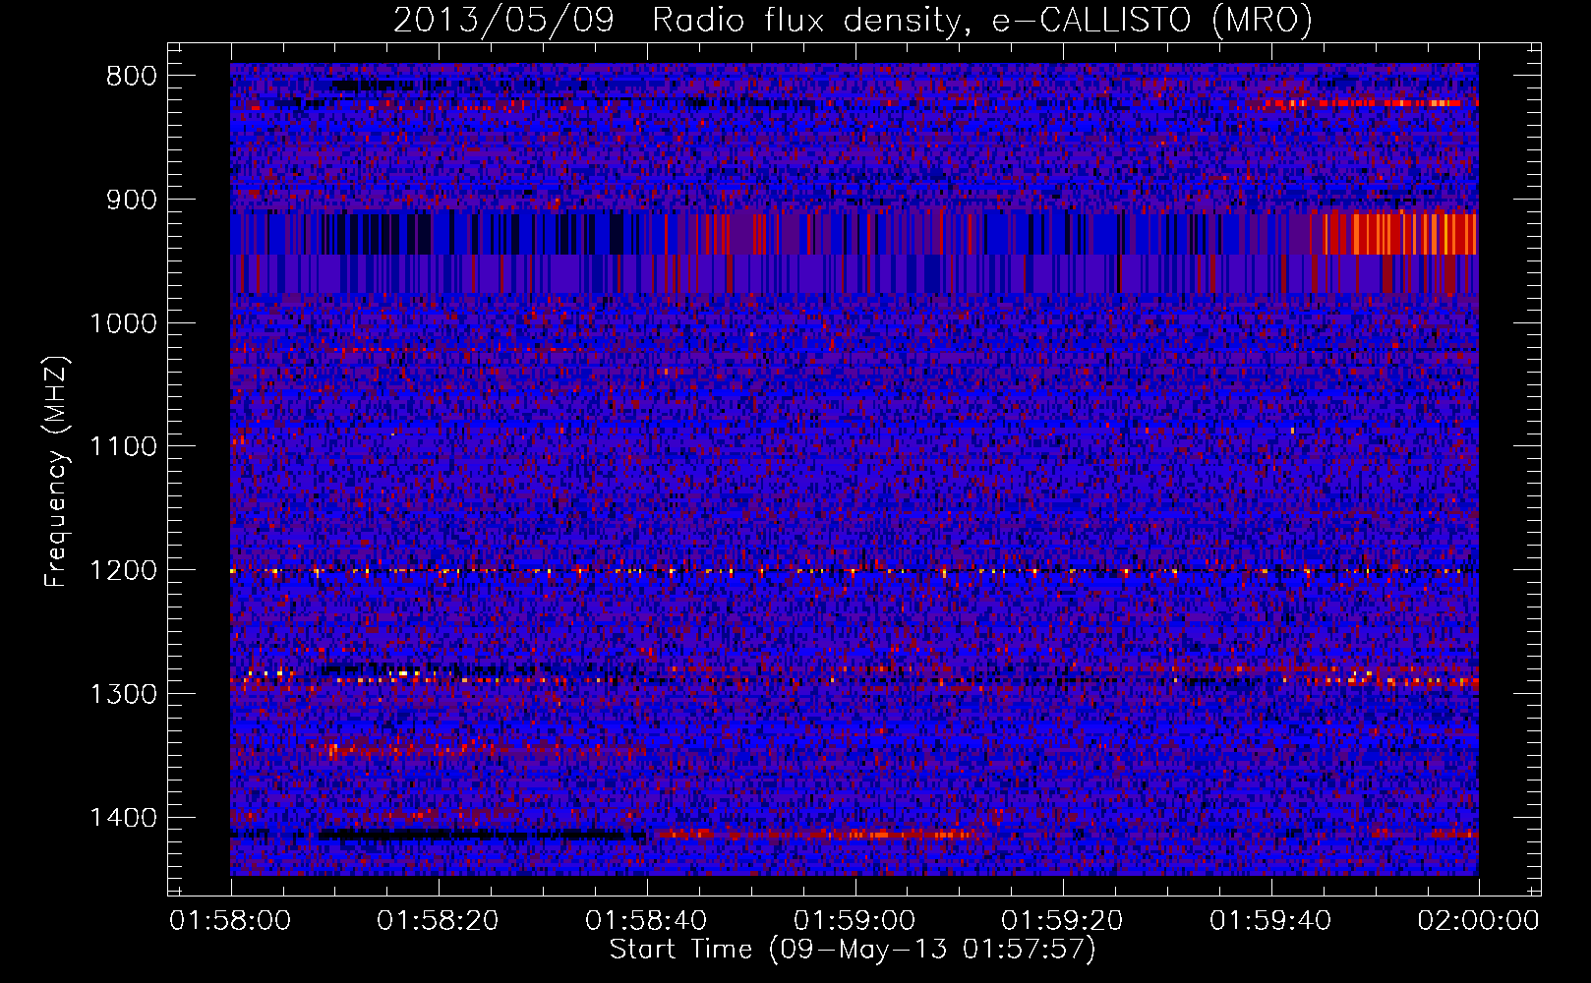Click the 800 frequency tick label

click(132, 77)
